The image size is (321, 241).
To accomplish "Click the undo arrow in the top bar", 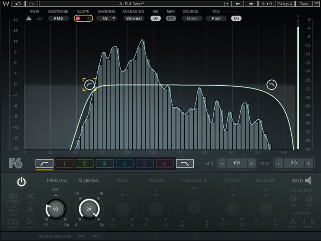I will click(x=18, y=4).
